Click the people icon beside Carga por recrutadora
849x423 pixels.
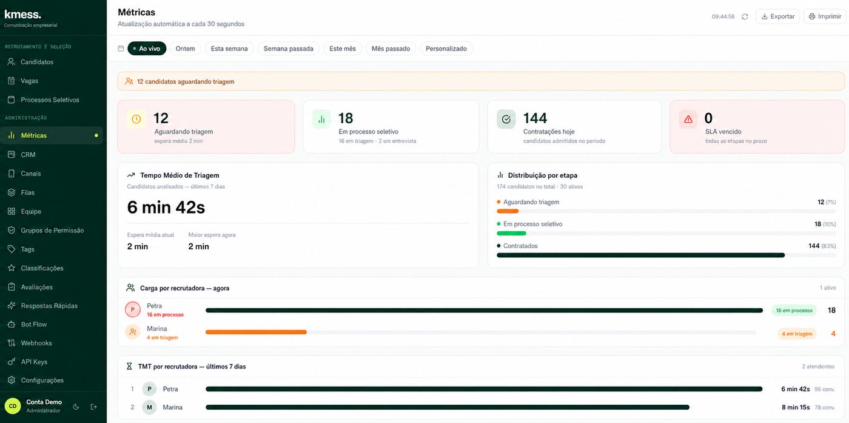[x=130, y=288]
